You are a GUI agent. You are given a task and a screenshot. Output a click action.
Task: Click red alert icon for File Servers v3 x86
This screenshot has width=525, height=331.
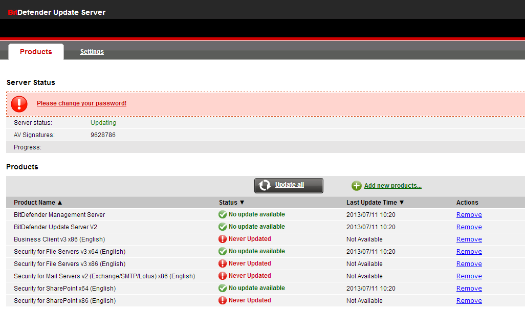(222, 264)
